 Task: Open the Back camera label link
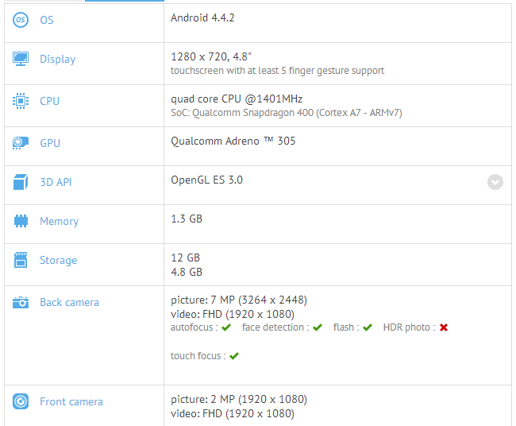tap(69, 302)
